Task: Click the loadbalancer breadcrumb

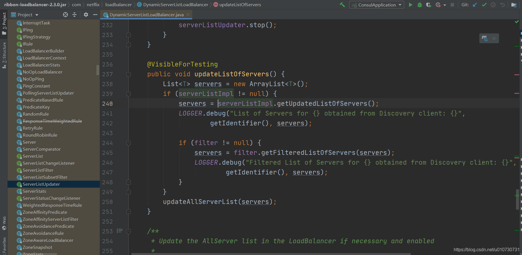Action: [x=118, y=5]
